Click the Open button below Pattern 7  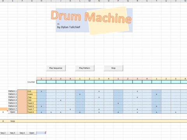point(12,112)
